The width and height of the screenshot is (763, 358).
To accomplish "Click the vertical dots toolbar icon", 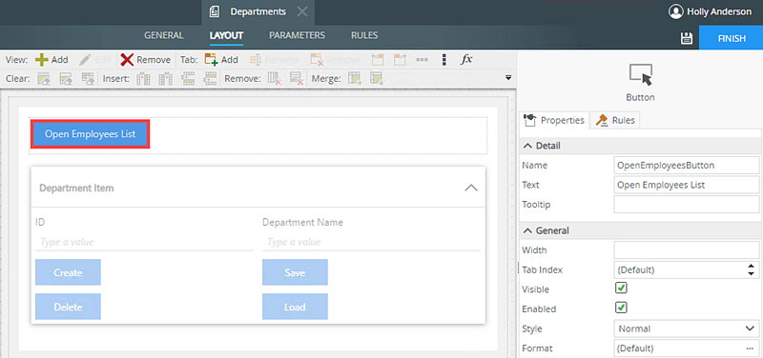I will 443,60.
